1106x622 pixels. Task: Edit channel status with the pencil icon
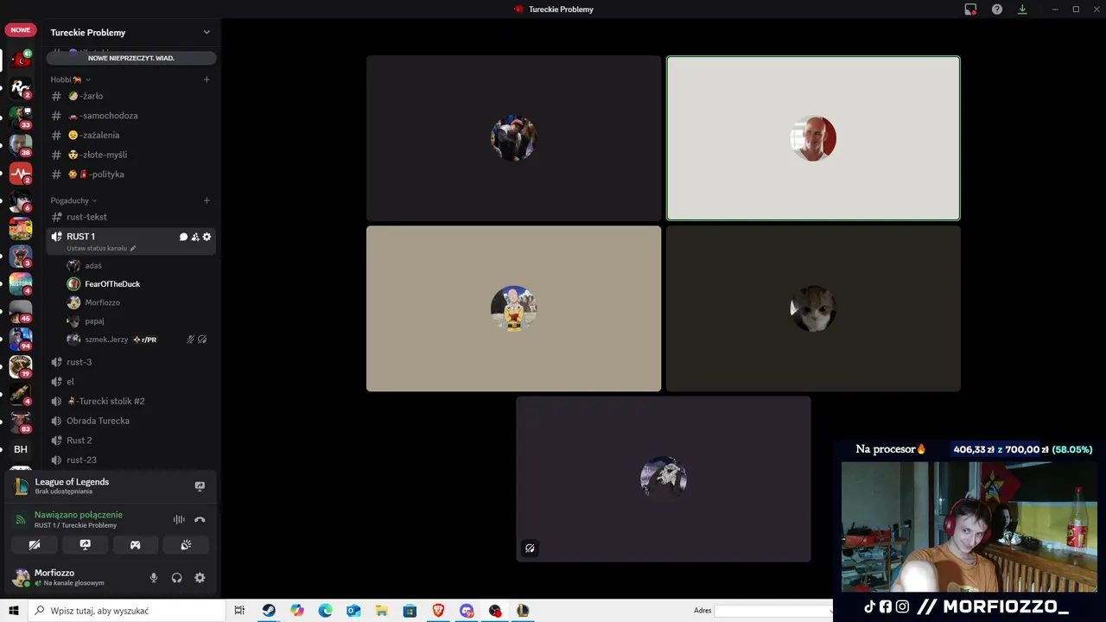[132, 249]
